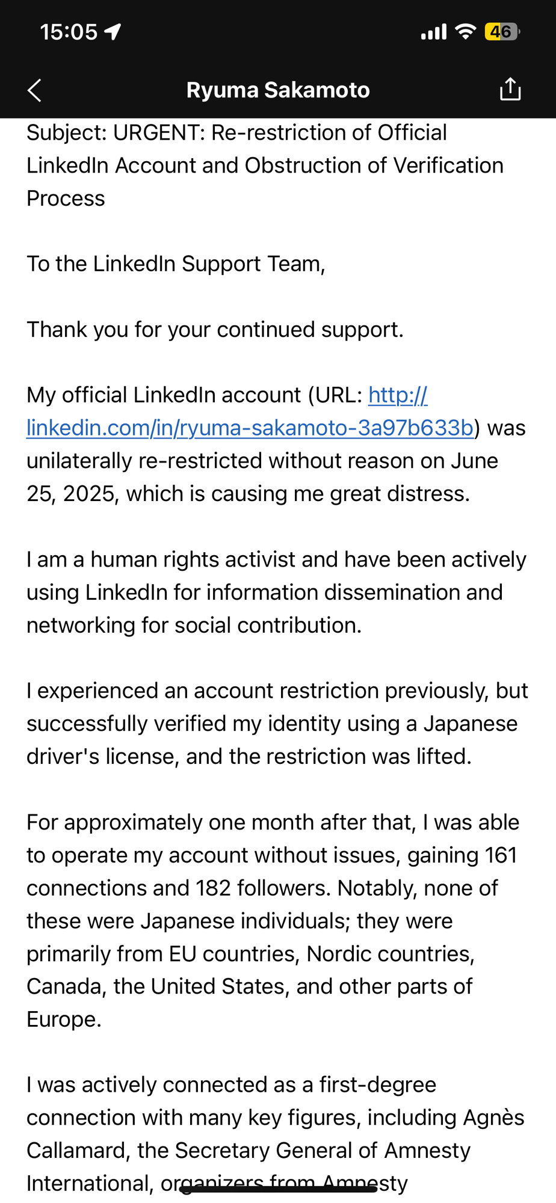
Task: Tap the home indicator bar at bottom
Action: [x=278, y=1189]
